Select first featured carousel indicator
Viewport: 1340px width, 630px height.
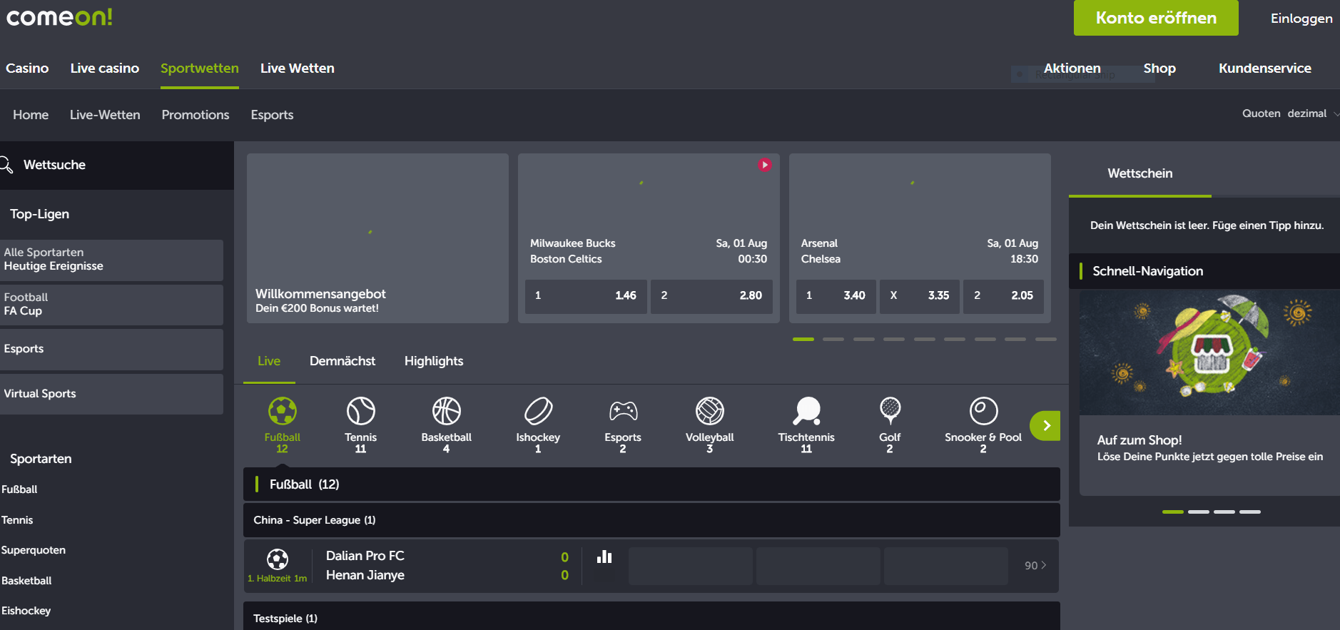point(803,339)
